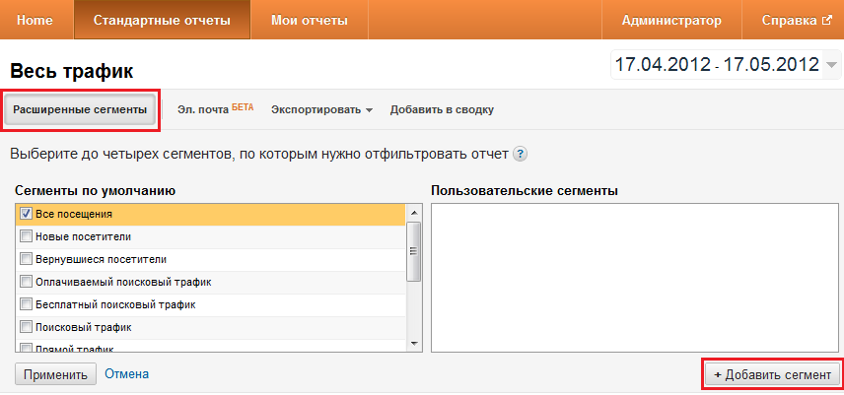Enable Бесплатный поисковый трафик checkbox

point(26,304)
